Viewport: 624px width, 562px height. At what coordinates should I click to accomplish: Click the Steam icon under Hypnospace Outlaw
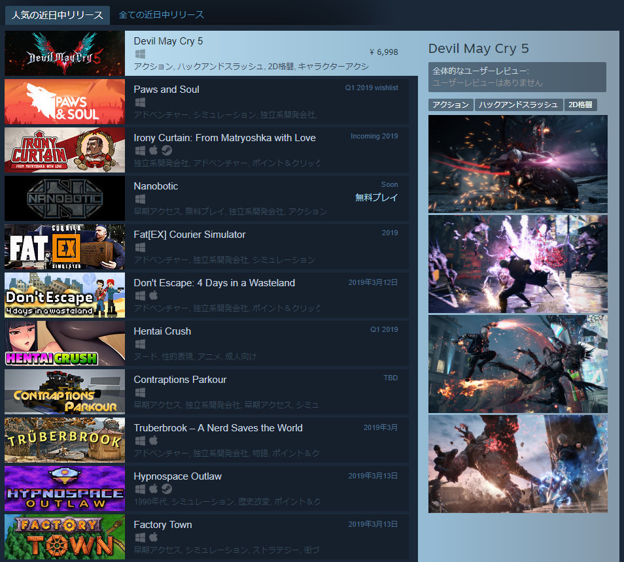tap(167, 489)
